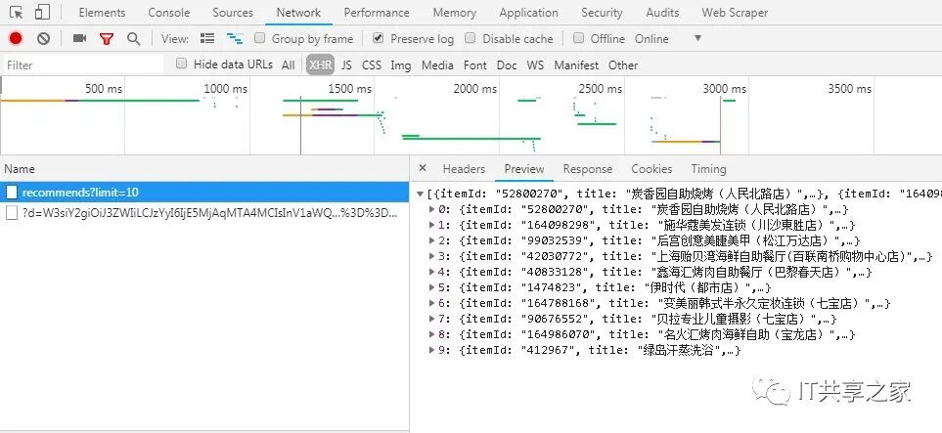This screenshot has width=942, height=433.
Task: Open the Security tab
Action: click(602, 12)
